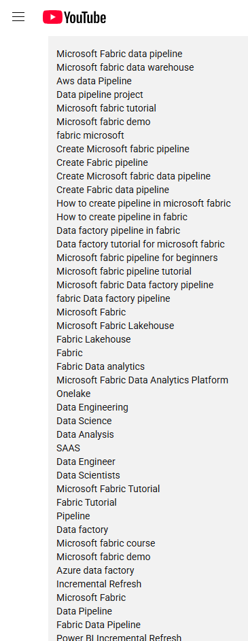
Task: Click 'Azure data factory' tag
Action: point(95,570)
